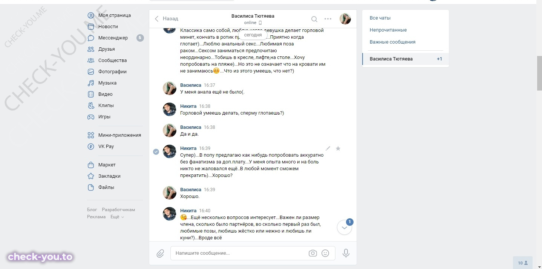542x269 pixels.
Task: Mark message as important with star
Action: point(338,148)
